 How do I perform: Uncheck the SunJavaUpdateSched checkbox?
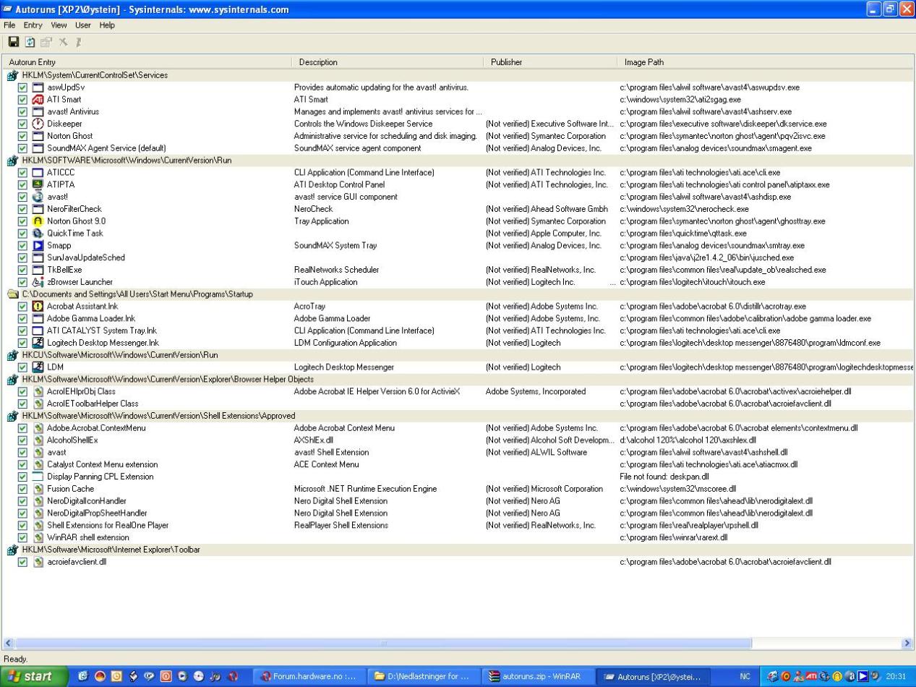(x=23, y=257)
